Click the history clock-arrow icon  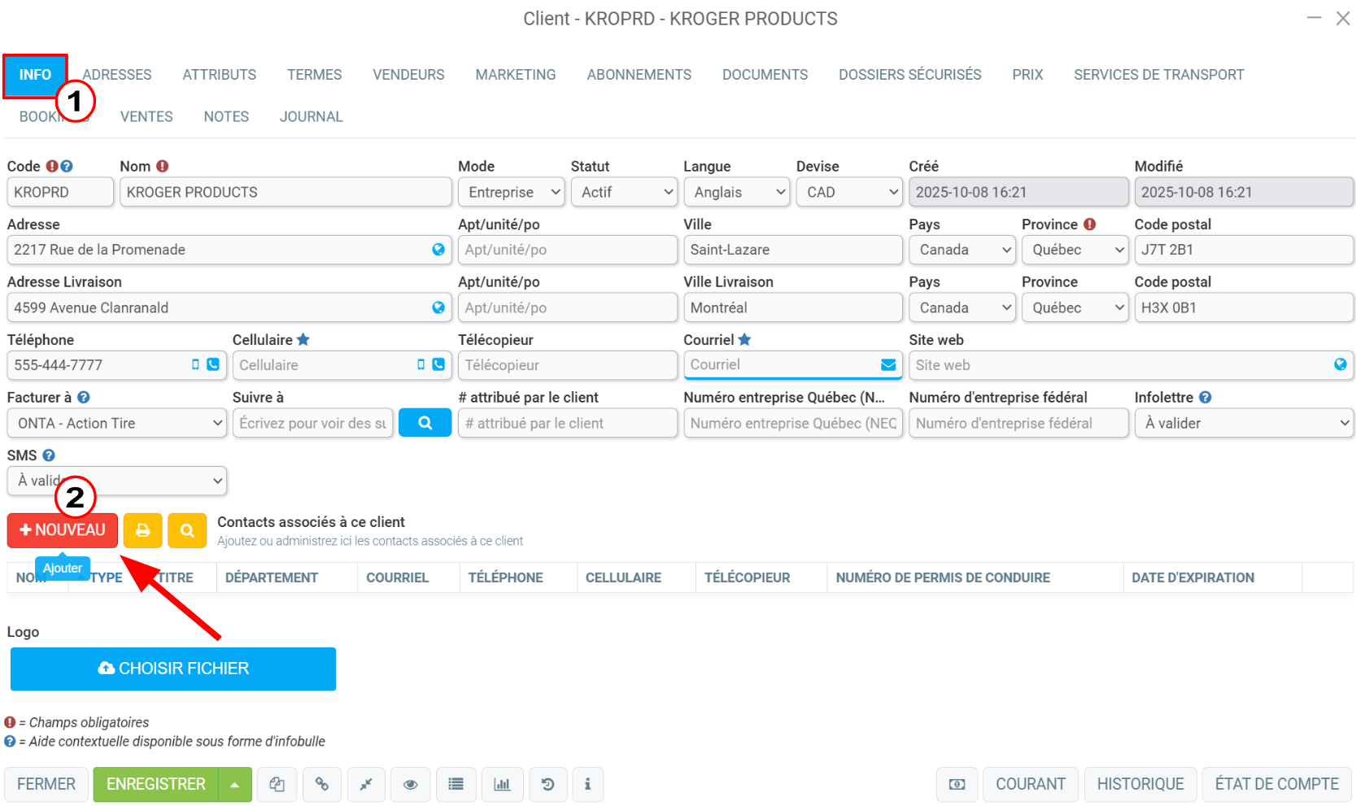click(548, 784)
